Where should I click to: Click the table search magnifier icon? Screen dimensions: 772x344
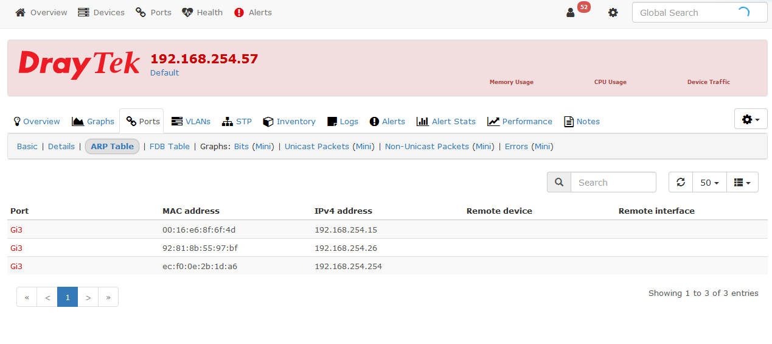tap(559, 183)
